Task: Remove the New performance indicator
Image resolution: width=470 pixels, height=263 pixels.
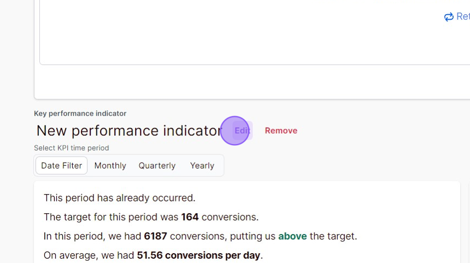Action: click(x=281, y=130)
